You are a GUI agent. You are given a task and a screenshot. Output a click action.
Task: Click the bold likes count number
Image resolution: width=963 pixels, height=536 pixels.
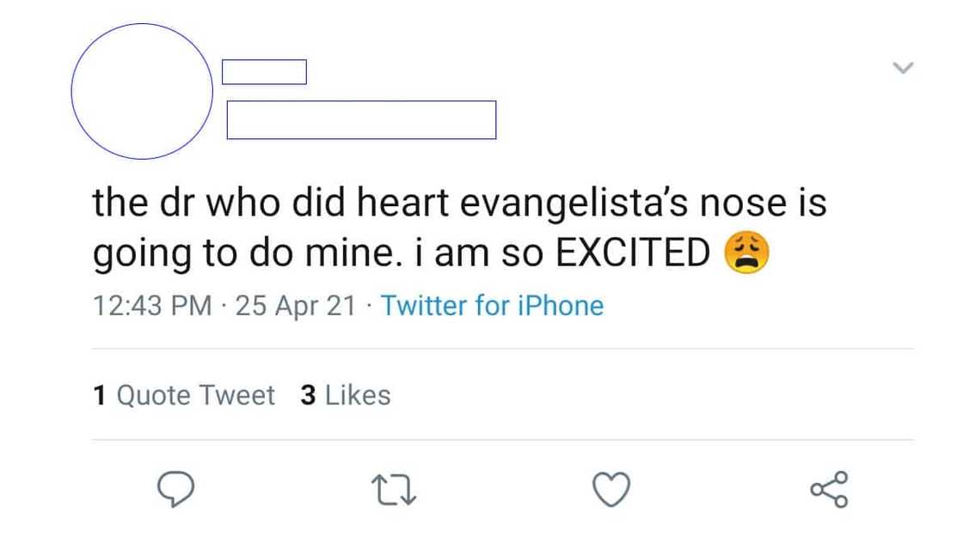(x=308, y=395)
